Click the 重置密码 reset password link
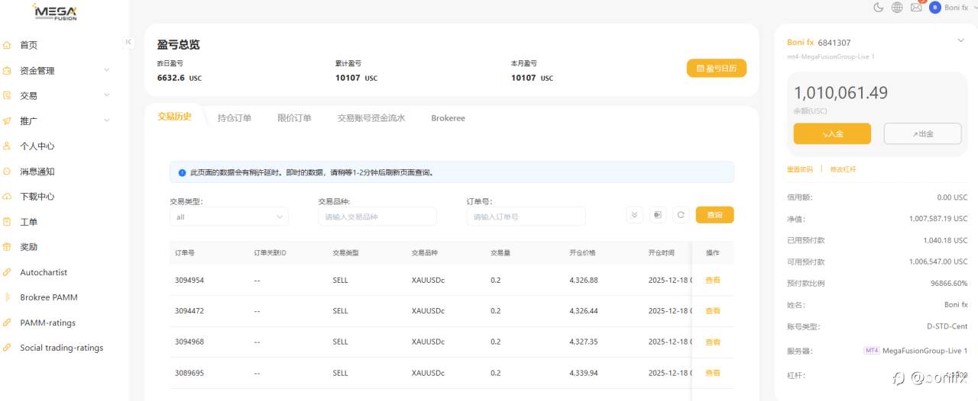This screenshot has height=401, width=978. [799, 169]
